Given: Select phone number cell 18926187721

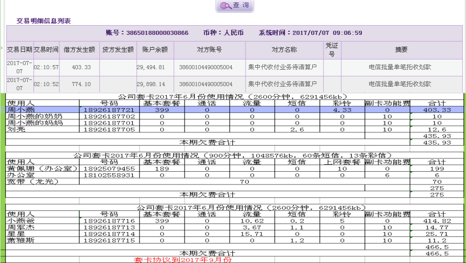Looking at the screenshot, I should point(110,110).
